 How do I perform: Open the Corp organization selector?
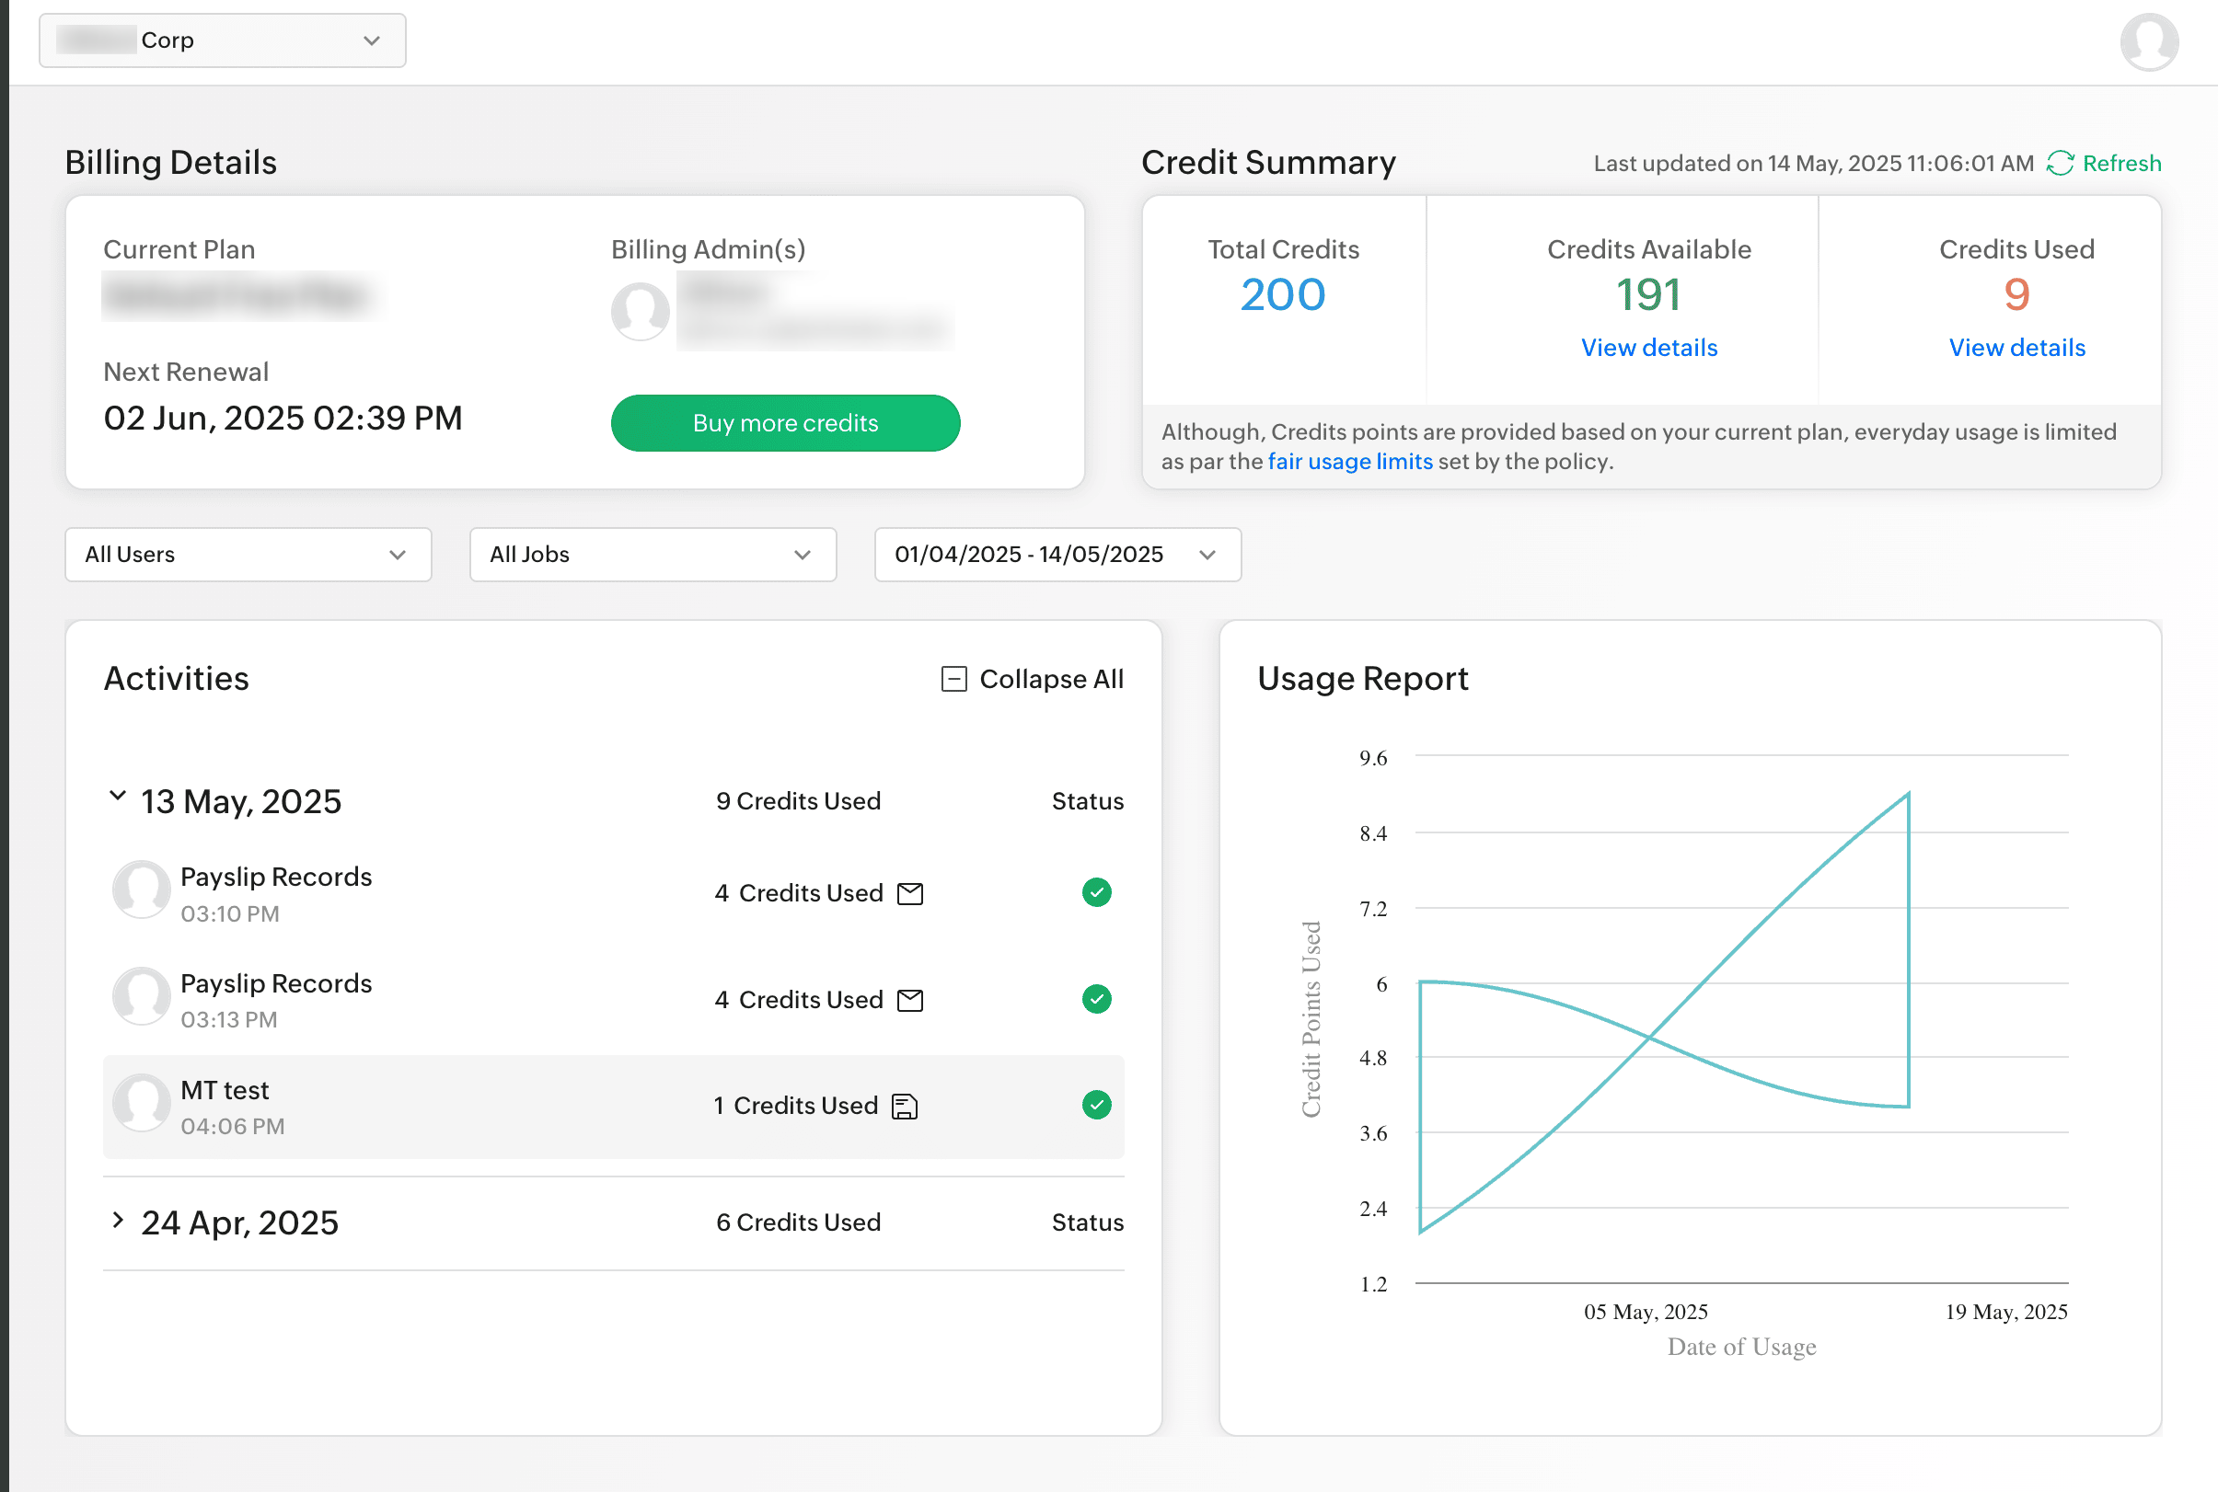click(222, 40)
